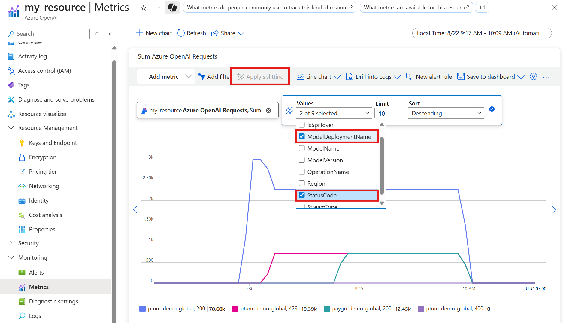Click the ptum-demo-global 429 pink legend swatch

click(x=235, y=309)
